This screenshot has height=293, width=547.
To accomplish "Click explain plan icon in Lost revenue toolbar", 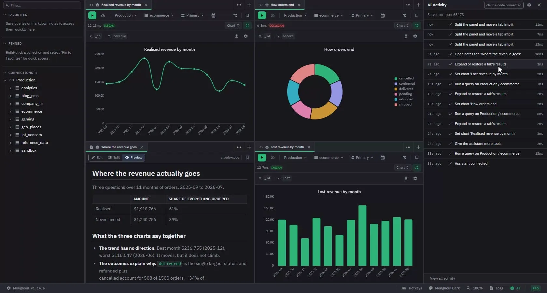I will [x=273, y=158].
